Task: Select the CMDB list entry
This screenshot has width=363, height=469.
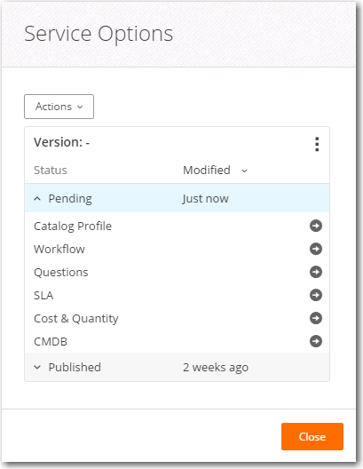Action: 51,342
